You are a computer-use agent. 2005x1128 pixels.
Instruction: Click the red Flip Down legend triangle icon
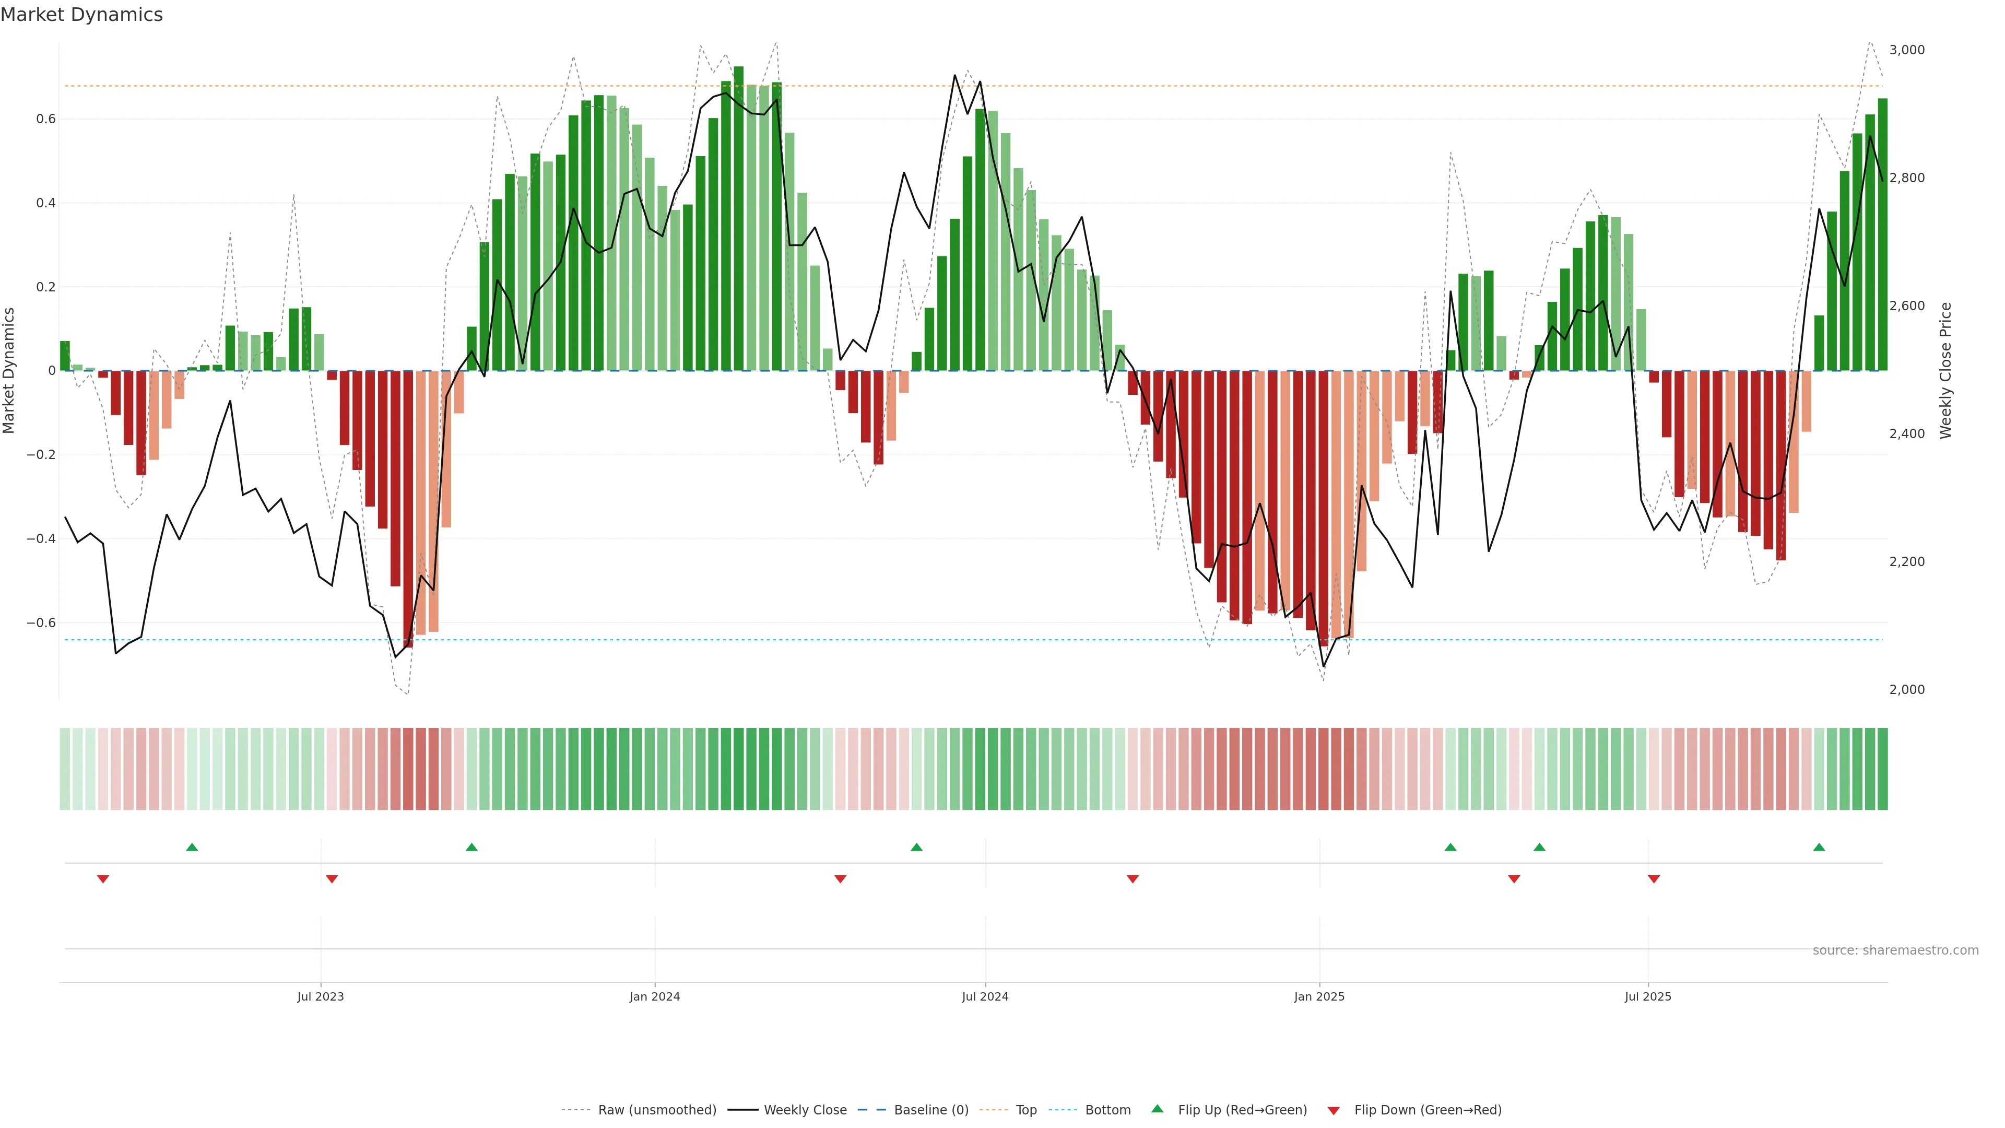click(1334, 1111)
